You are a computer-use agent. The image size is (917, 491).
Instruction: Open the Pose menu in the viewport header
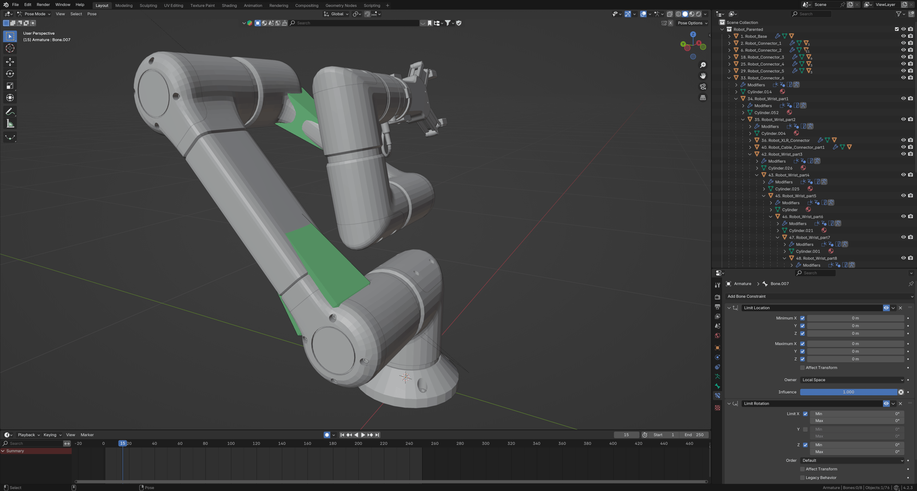[x=92, y=14]
